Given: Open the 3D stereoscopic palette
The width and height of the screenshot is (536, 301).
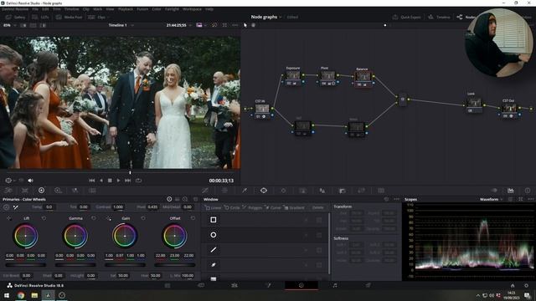Looking at the screenshot, I should [x=381, y=191].
